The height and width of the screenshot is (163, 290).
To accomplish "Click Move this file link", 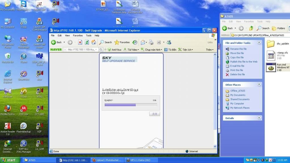I will click(237, 53).
